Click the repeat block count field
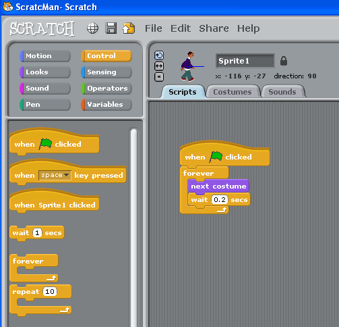Viewport: 339px width, 327px height. tap(50, 291)
